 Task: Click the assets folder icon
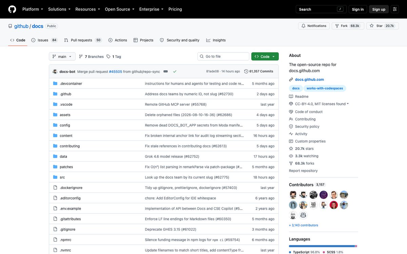[55, 115]
